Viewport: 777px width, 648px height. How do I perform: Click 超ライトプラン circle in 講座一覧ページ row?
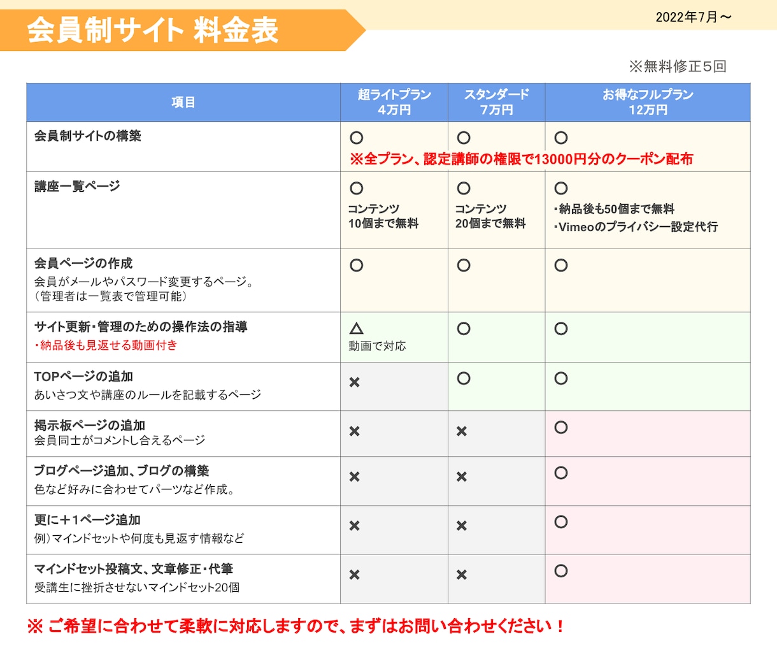pos(357,188)
